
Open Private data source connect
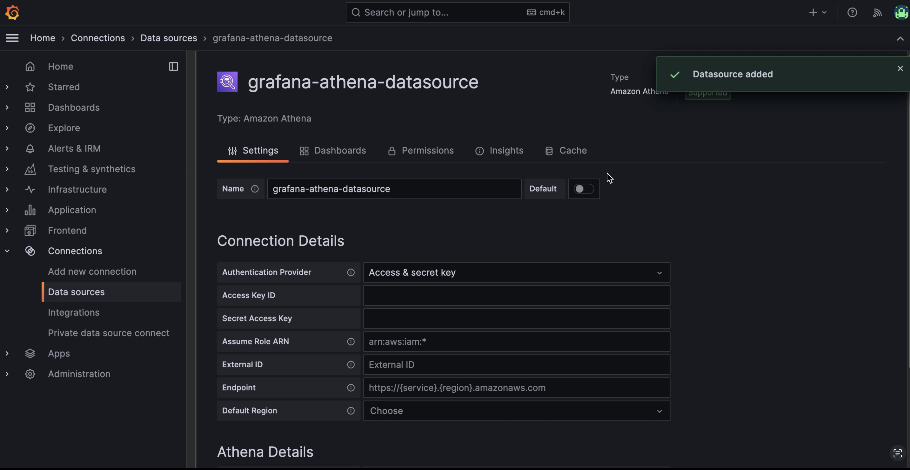[109, 333]
